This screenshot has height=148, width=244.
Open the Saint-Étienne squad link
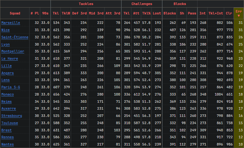pyautogui.click(x=15, y=37)
